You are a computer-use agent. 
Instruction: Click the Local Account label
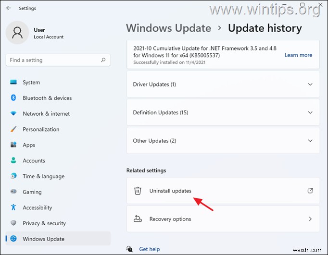point(49,37)
